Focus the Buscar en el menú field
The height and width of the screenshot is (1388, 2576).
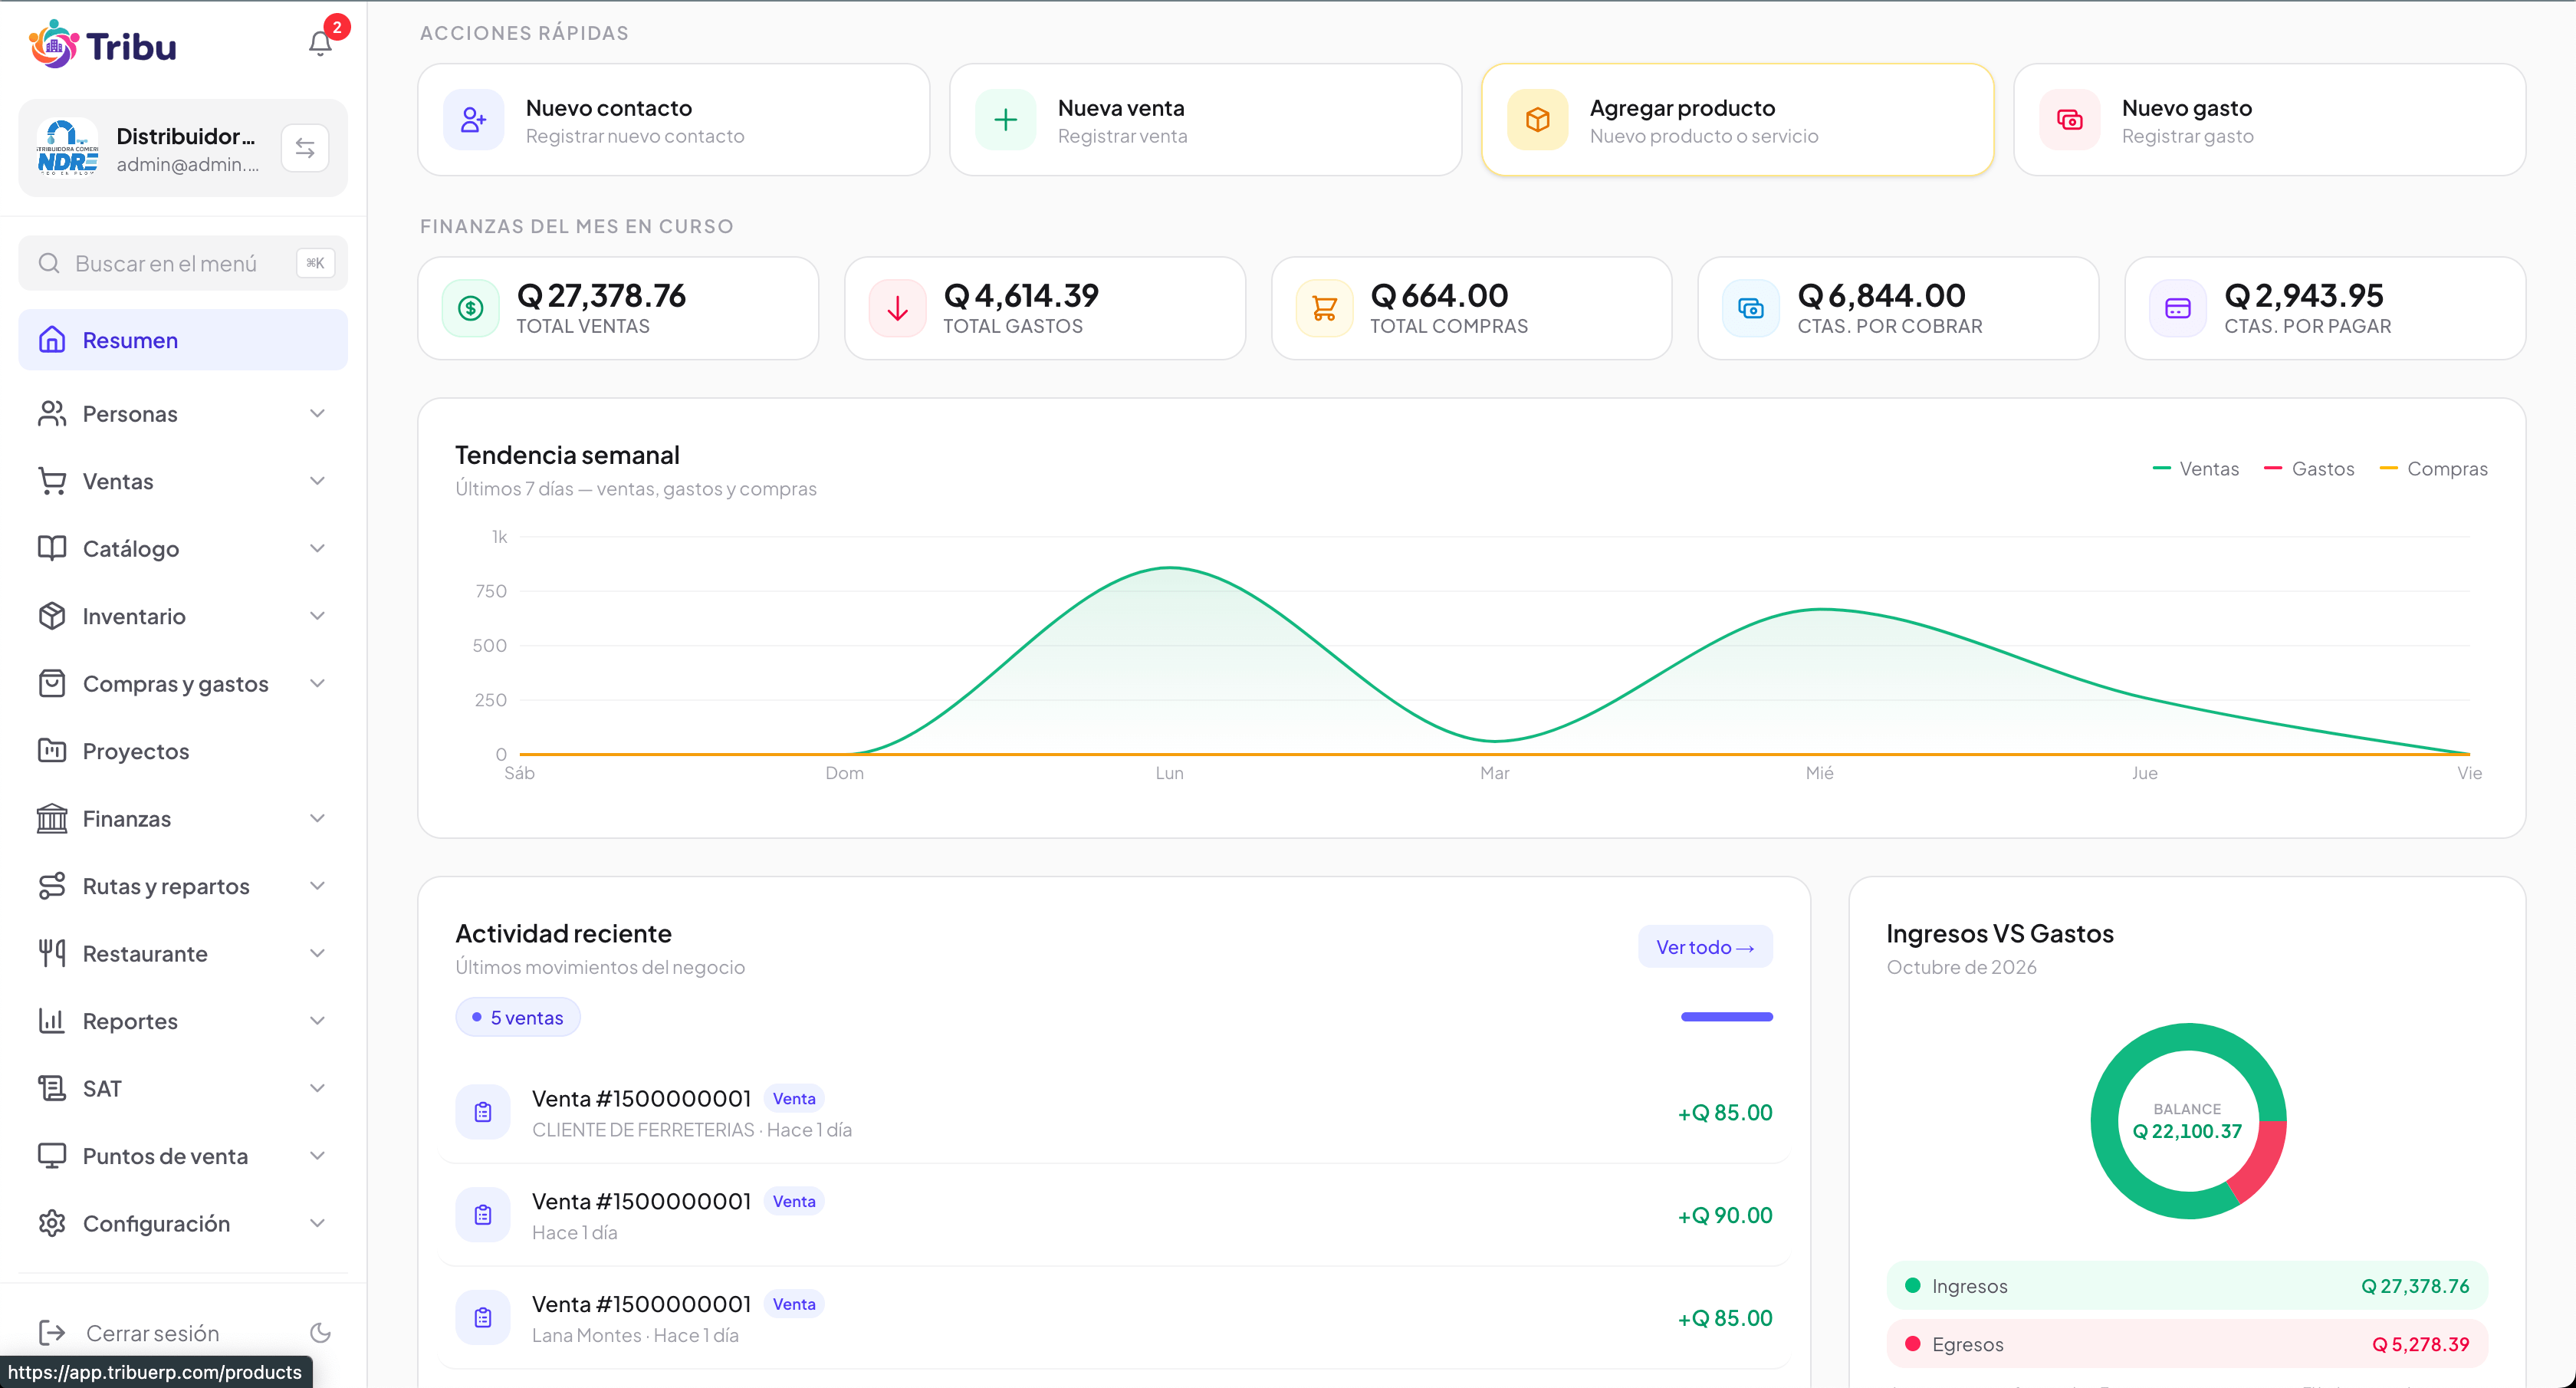183,263
